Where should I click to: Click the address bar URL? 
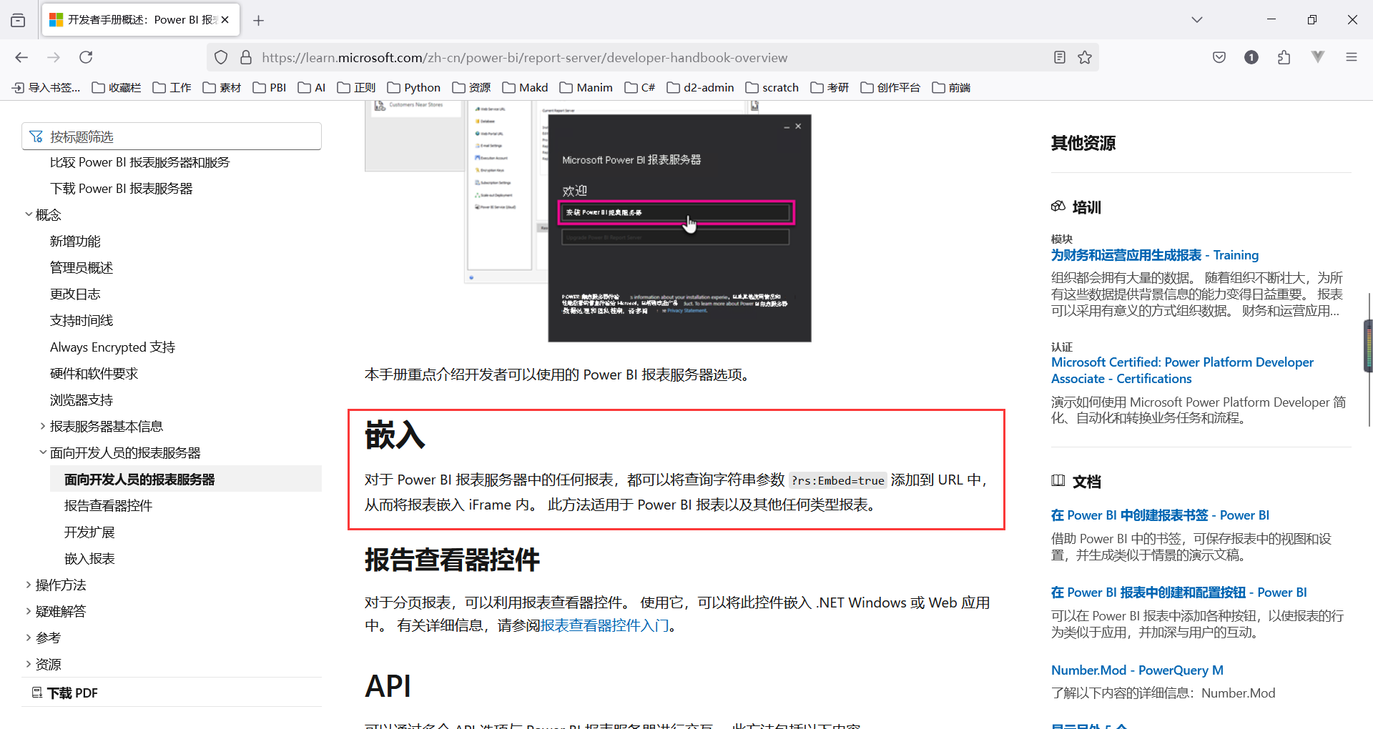coord(524,57)
